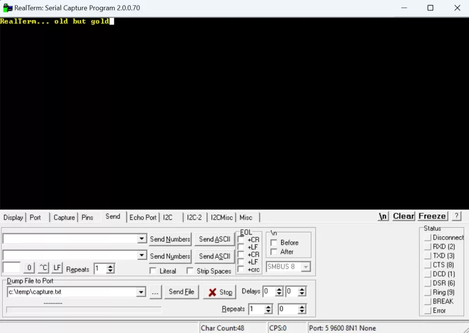Check the Before option in the \n group

pyautogui.click(x=274, y=243)
